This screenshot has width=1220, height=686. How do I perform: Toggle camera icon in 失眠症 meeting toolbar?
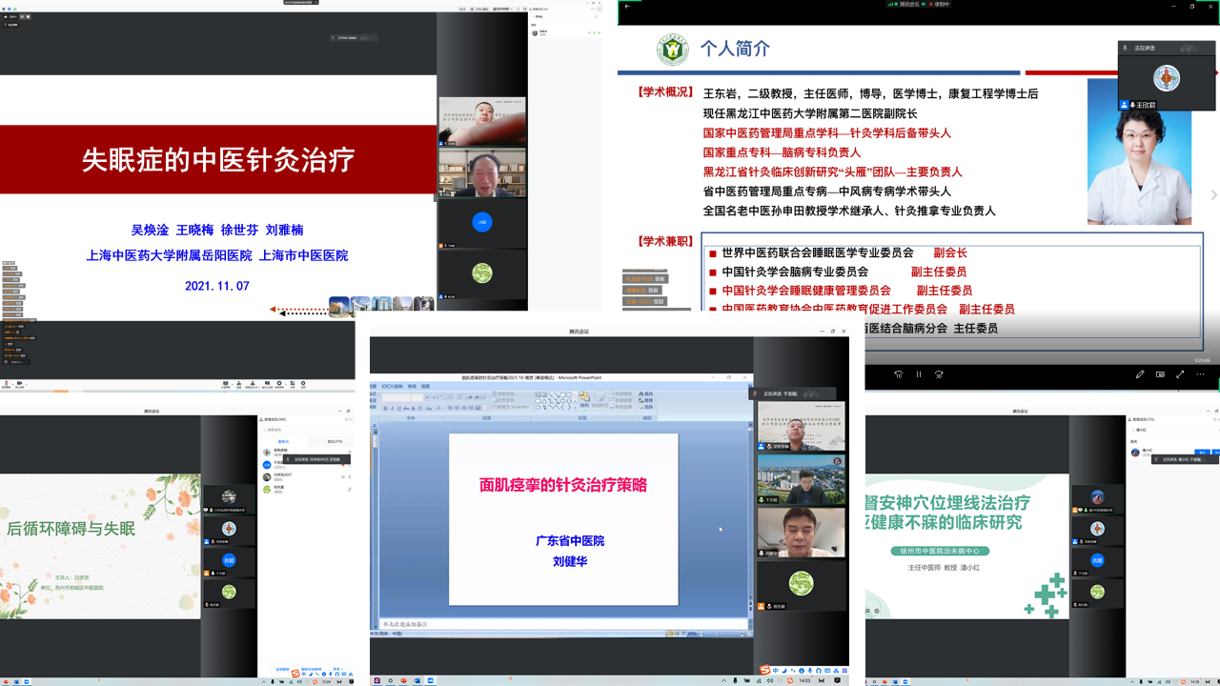[x=19, y=383]
